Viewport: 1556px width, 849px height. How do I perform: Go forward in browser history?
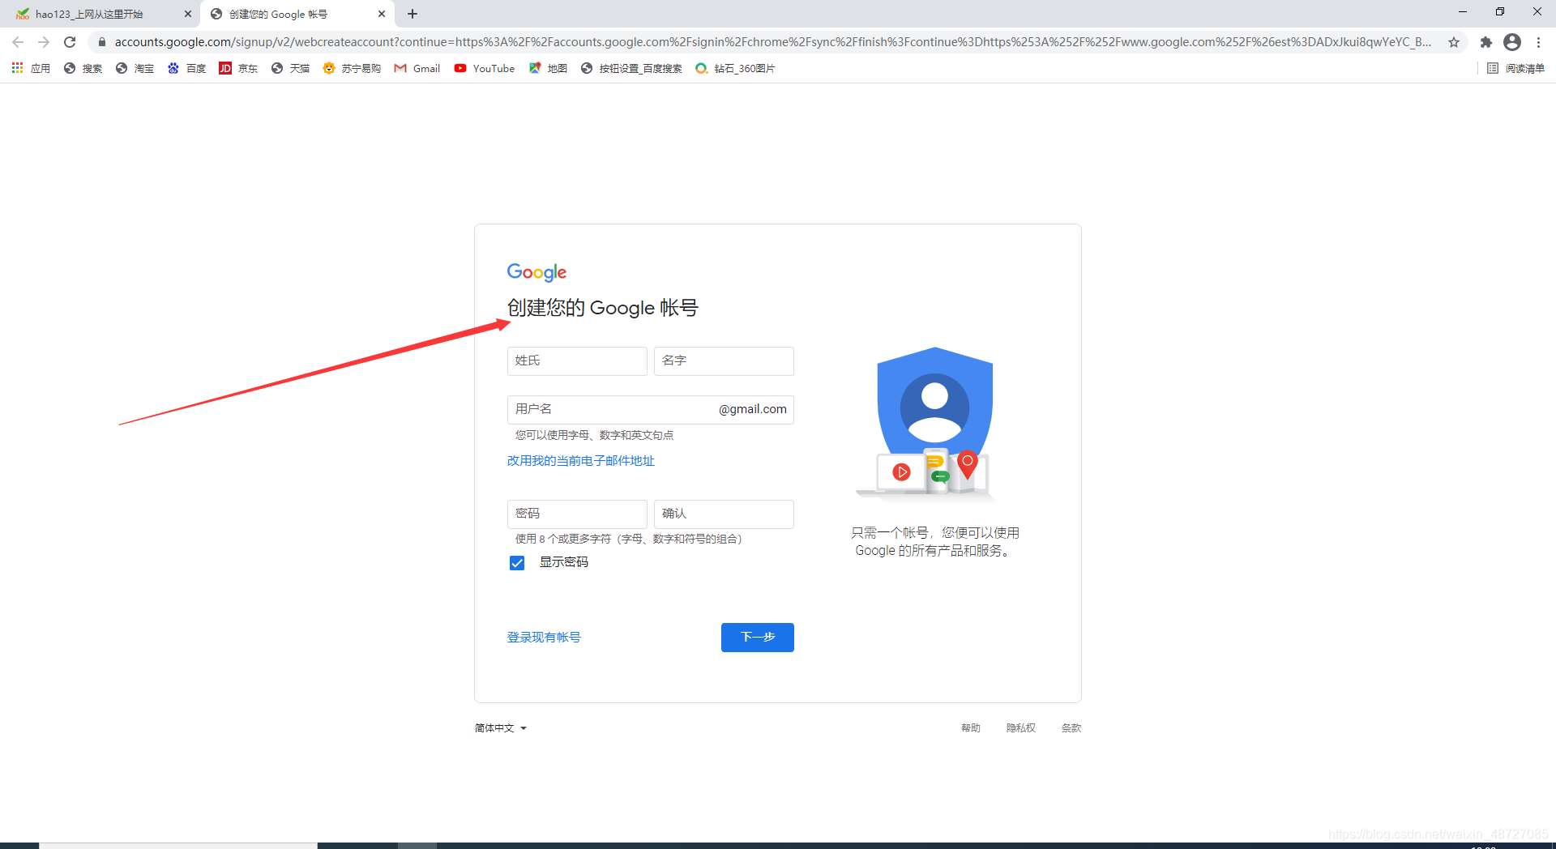click(44, 42)
